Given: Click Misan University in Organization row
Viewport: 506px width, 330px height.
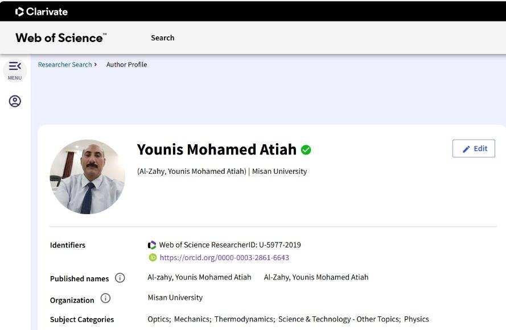Looking at the screenshot, I should coord(175,298).
